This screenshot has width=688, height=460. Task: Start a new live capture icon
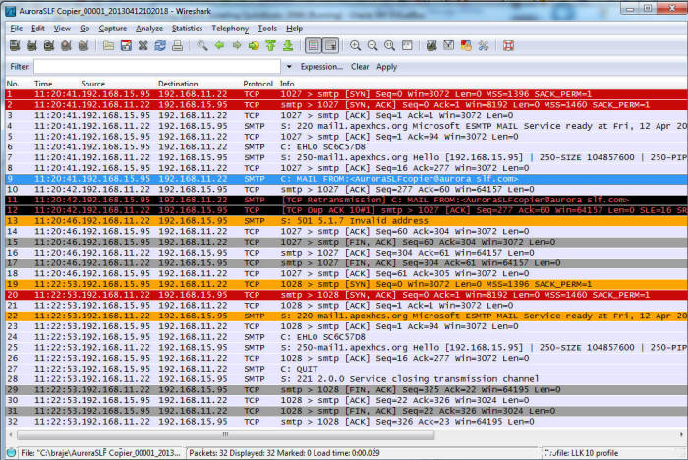49,45
